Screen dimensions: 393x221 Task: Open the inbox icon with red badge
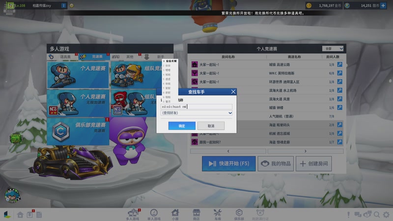(30, 215)
